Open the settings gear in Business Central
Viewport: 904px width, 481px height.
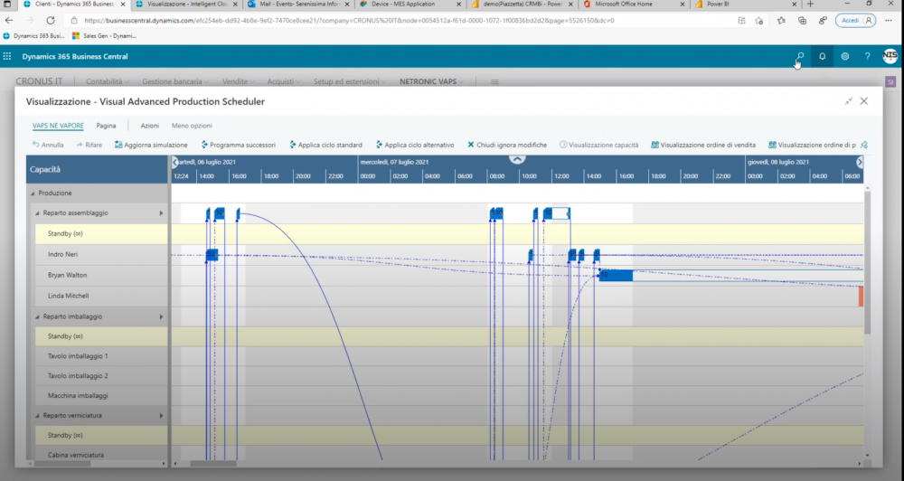pyautogui.click(x=844, y=57)
